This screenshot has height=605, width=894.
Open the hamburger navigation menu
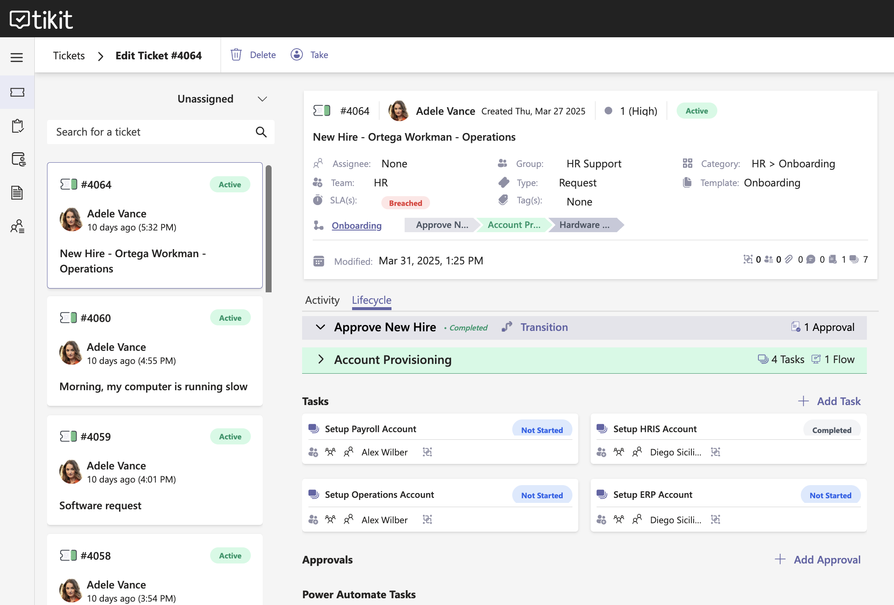coord(17,57)
